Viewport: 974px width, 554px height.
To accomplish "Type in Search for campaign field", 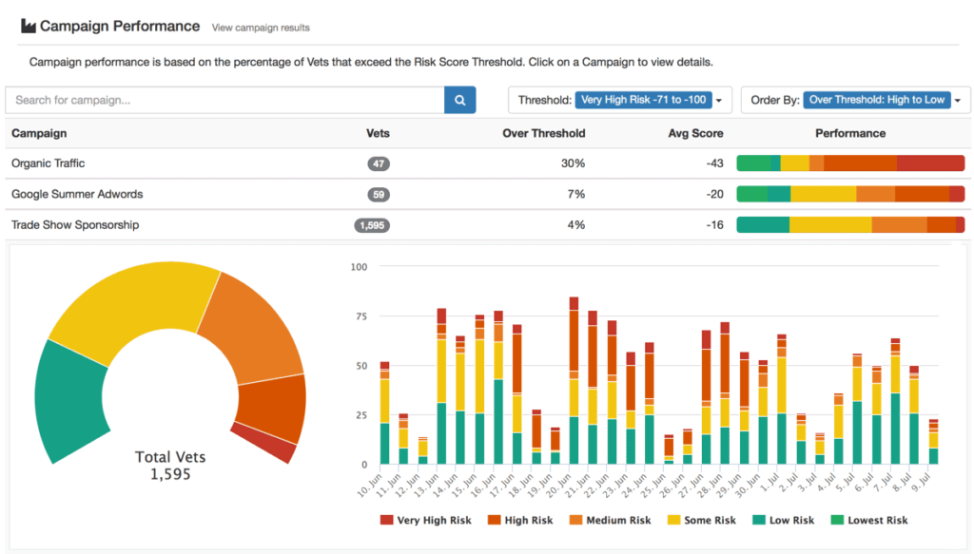I will point(224,100).
